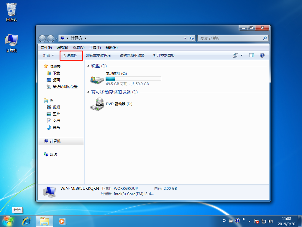Open Action Center flag icon in tray
The height and width of the screenshot is (227, 302).
256,221
